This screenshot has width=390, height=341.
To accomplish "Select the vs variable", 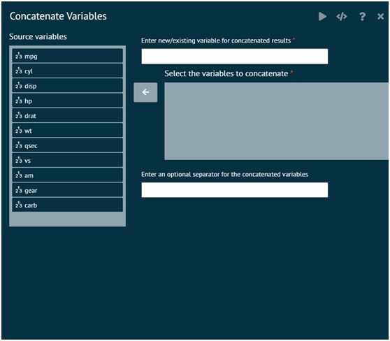I will pos(67,161).
